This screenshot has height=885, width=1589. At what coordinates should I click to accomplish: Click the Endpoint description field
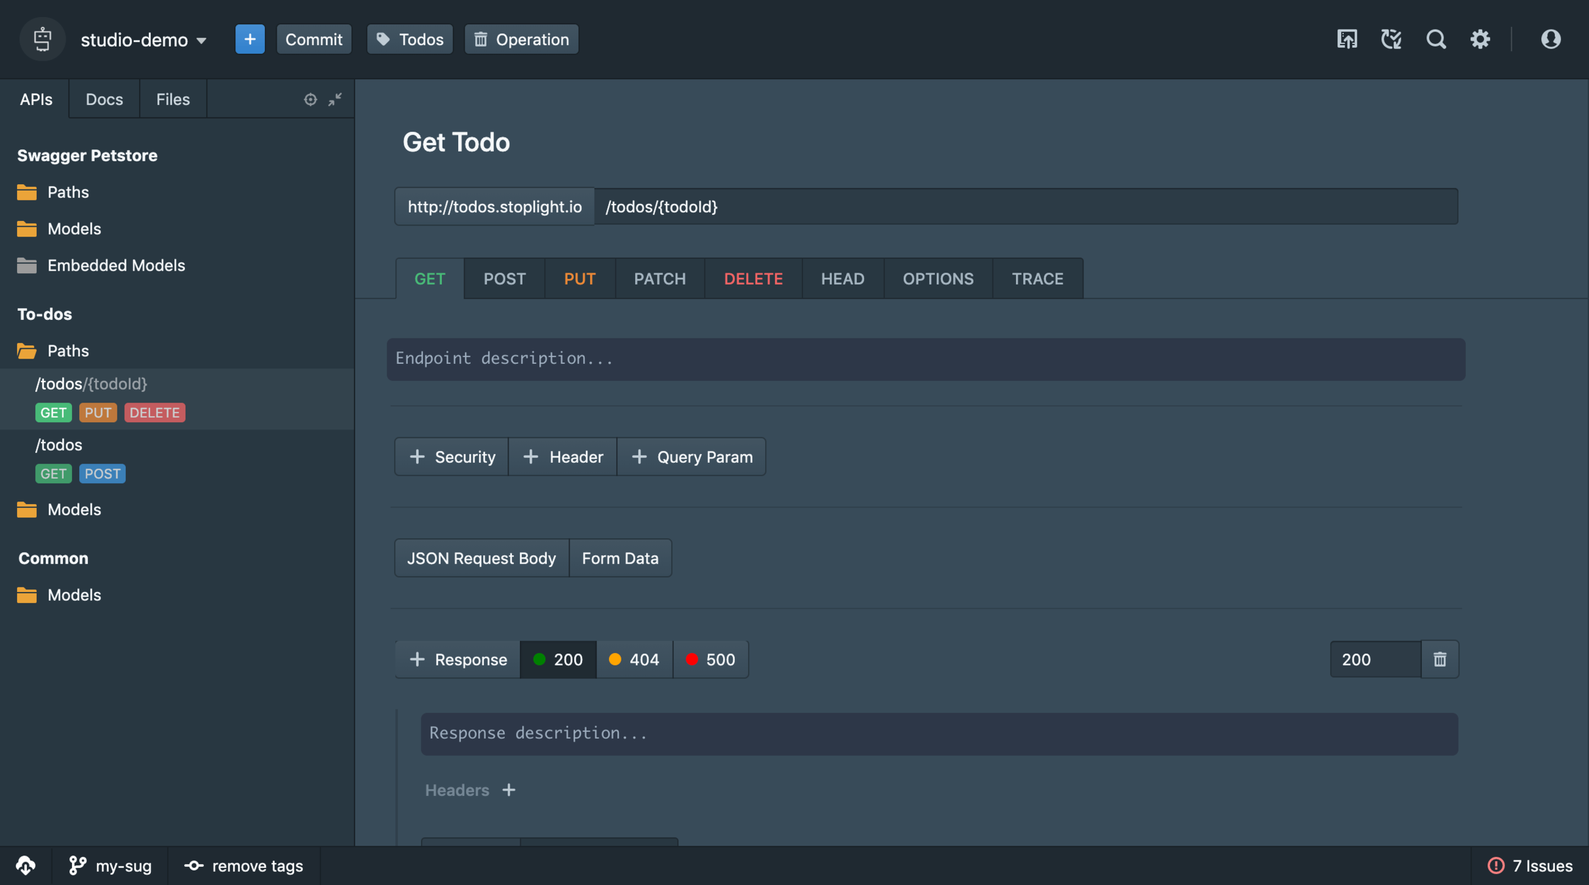click(926, 359)
